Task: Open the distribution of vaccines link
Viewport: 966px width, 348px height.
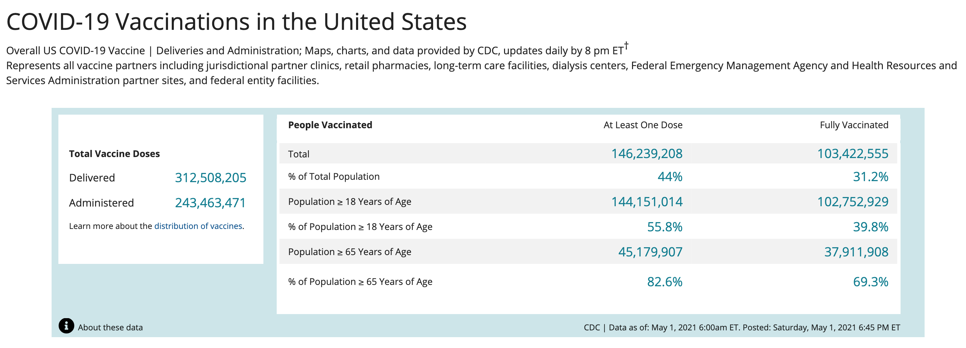Action: [x=198, y=226]
